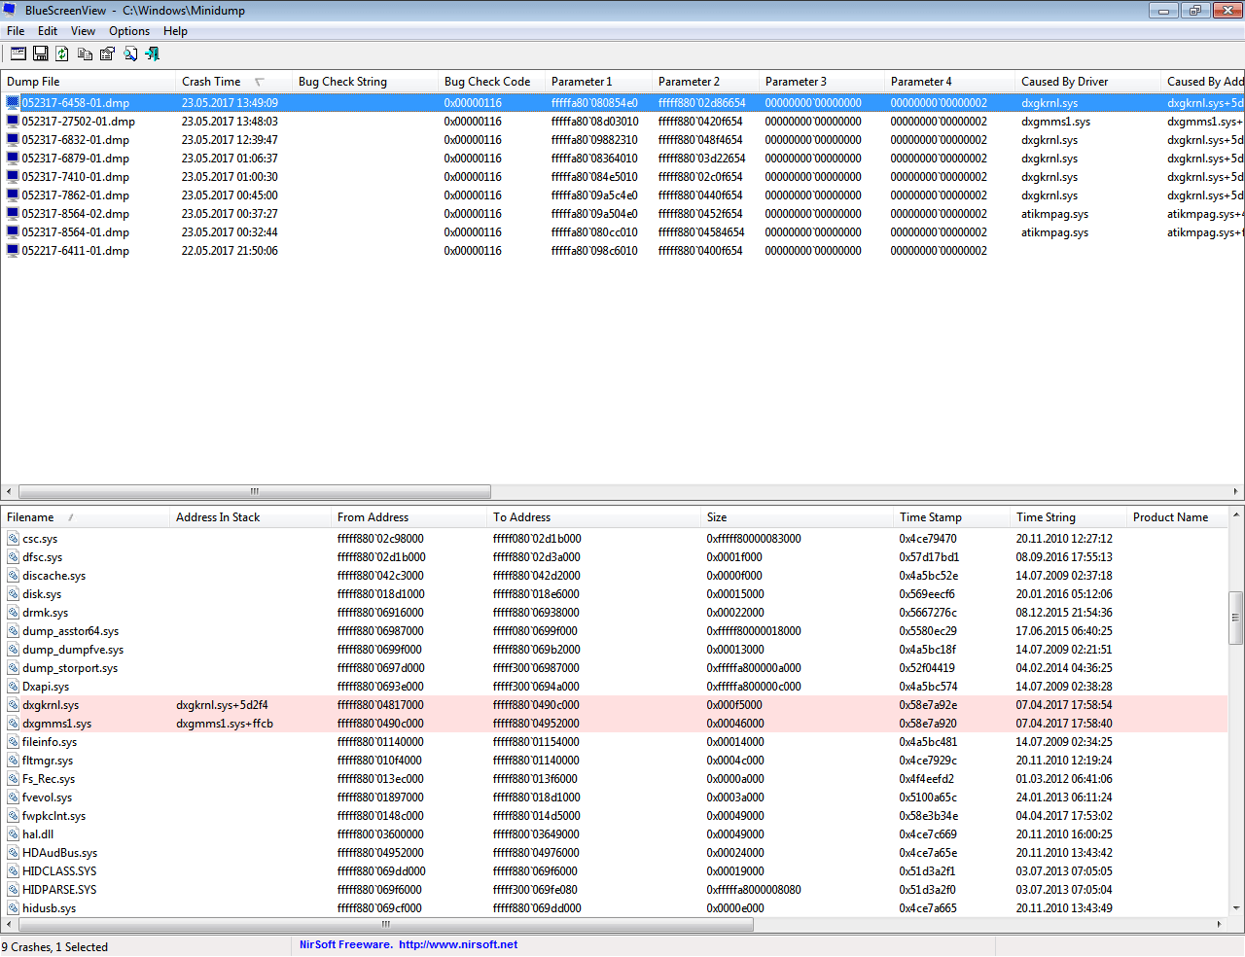Click the Exit door toolbar icon
The width and height of the screenshot is (1245, 957).
click(x=153, y=53)
